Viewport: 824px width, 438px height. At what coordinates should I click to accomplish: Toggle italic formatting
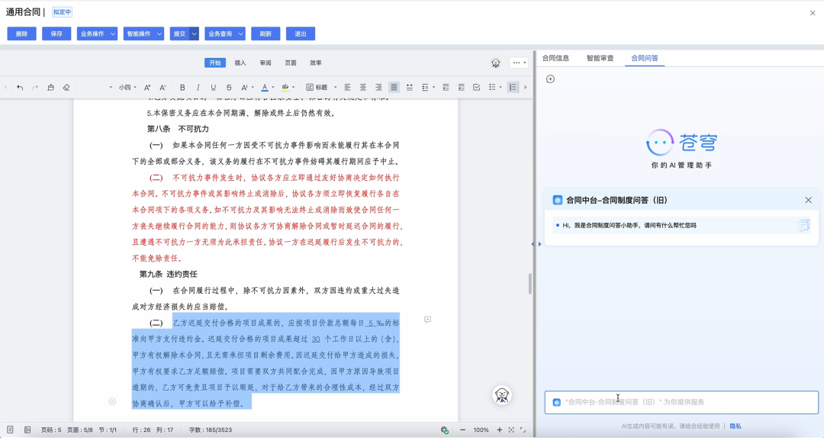198,87
